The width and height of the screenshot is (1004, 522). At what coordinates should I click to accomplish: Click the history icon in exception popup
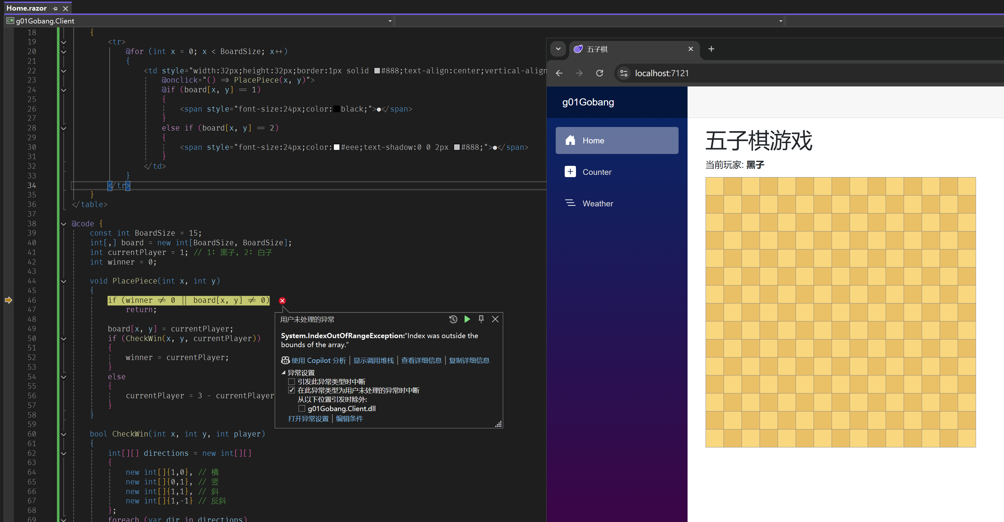[453, 319]
